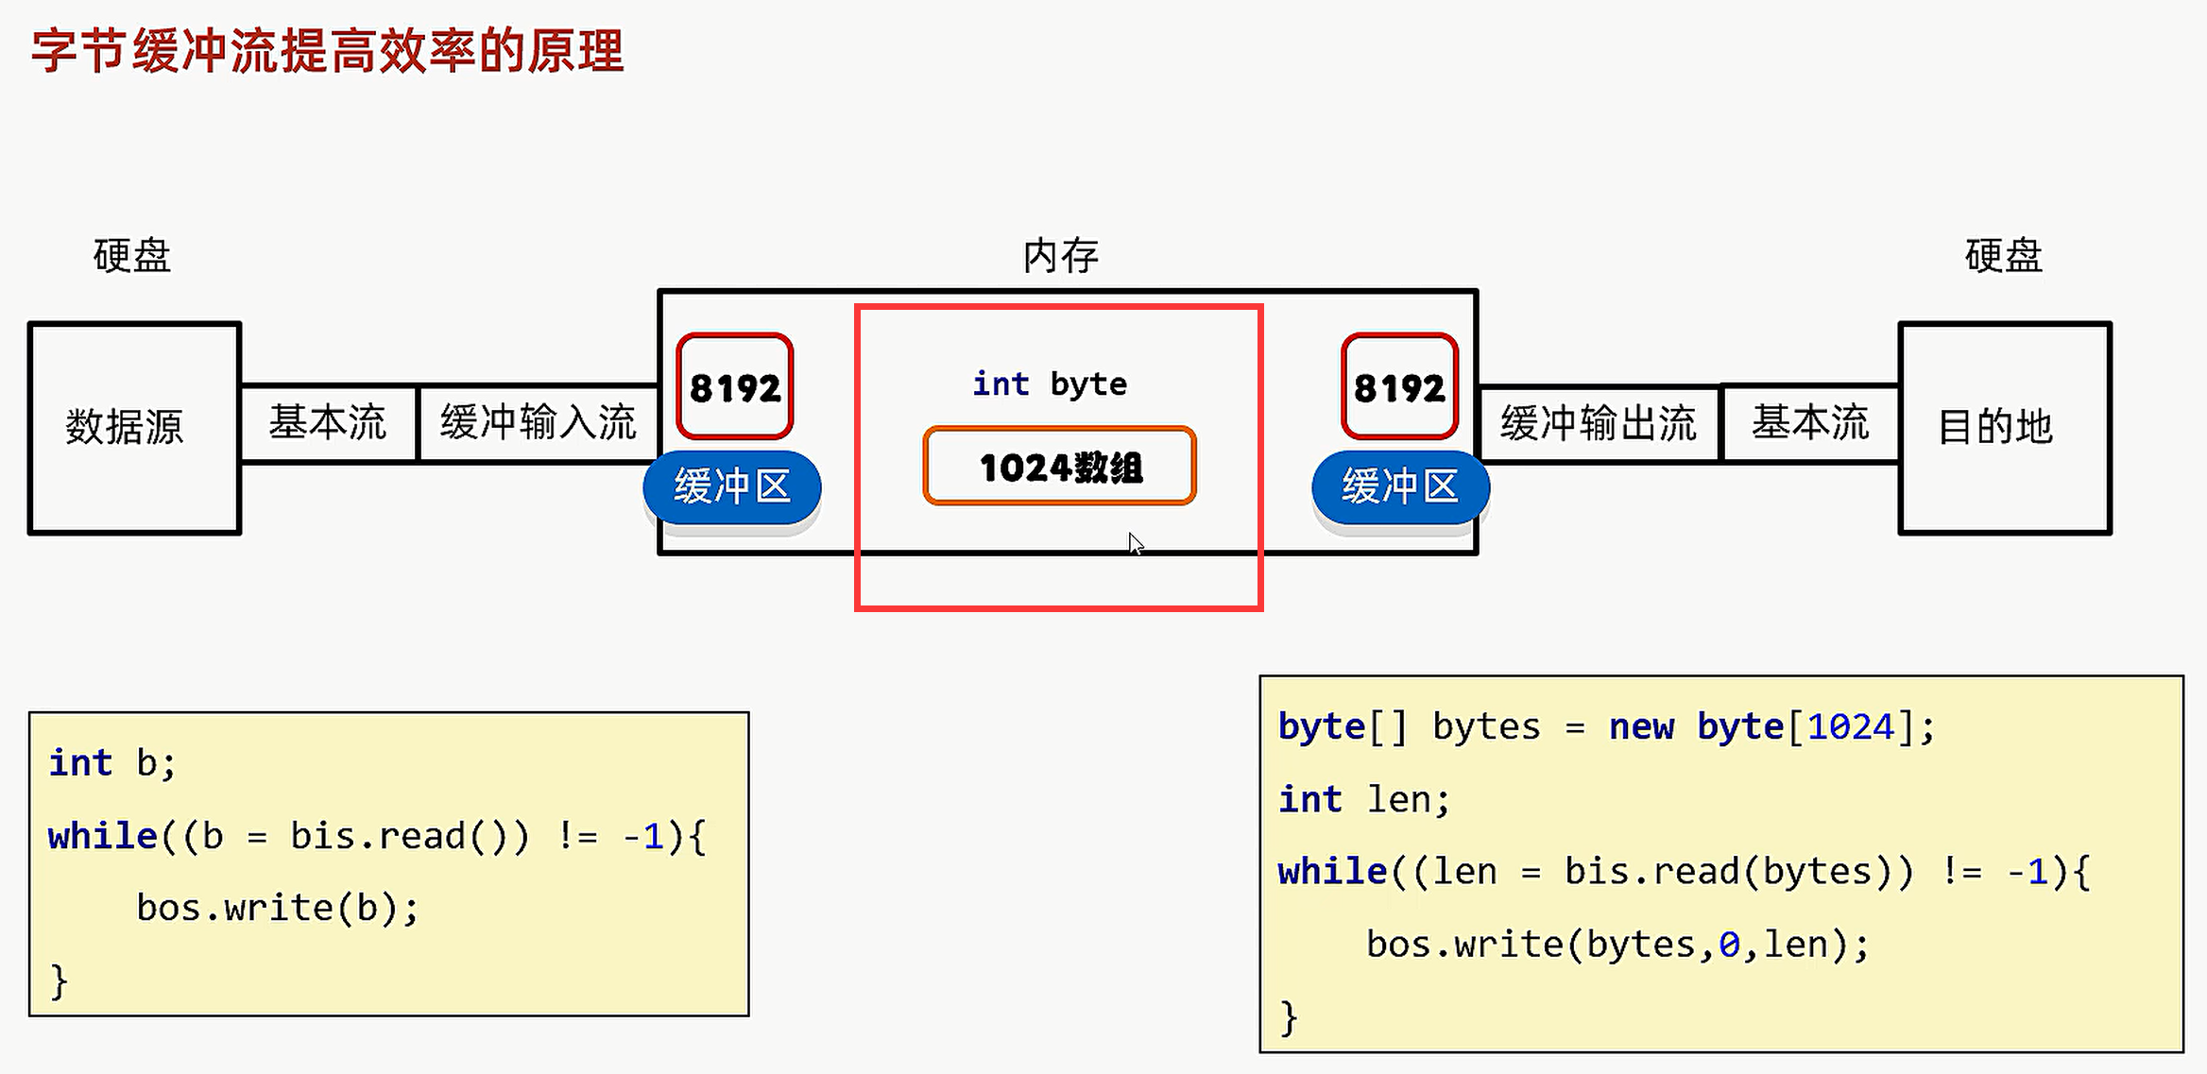
Task: Click the 硬盘 label above 目的地
Action: coord(2004,256)
